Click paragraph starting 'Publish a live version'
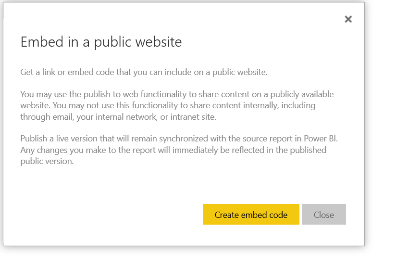The height and width of the screenshot is (266, 397). pos(179,150)
